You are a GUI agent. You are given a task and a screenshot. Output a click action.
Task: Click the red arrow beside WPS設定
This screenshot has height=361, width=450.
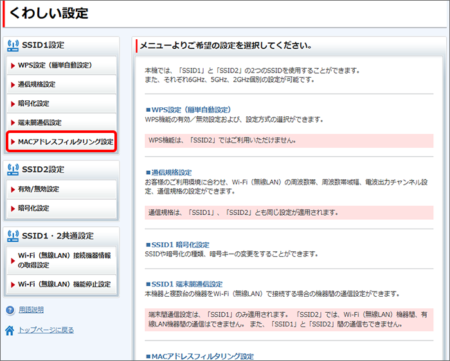click(13, 66)
